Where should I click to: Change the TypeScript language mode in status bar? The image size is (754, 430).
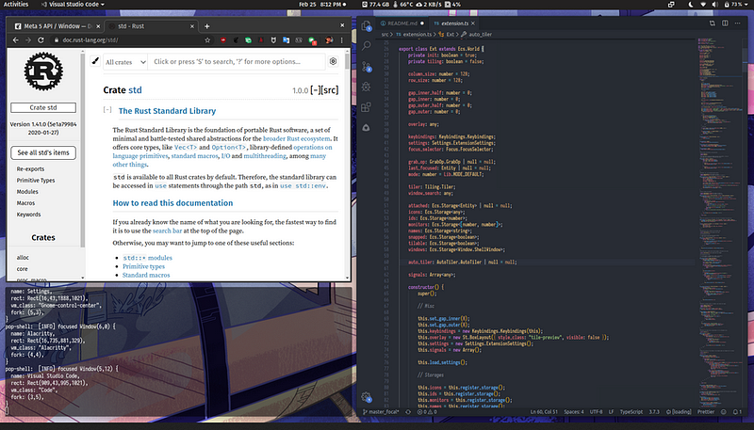[631, 412]
